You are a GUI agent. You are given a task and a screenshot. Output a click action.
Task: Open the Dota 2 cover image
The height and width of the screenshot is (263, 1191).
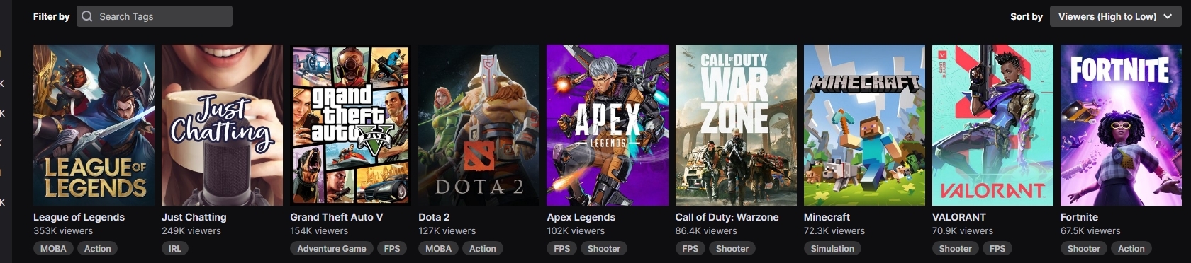479,125
